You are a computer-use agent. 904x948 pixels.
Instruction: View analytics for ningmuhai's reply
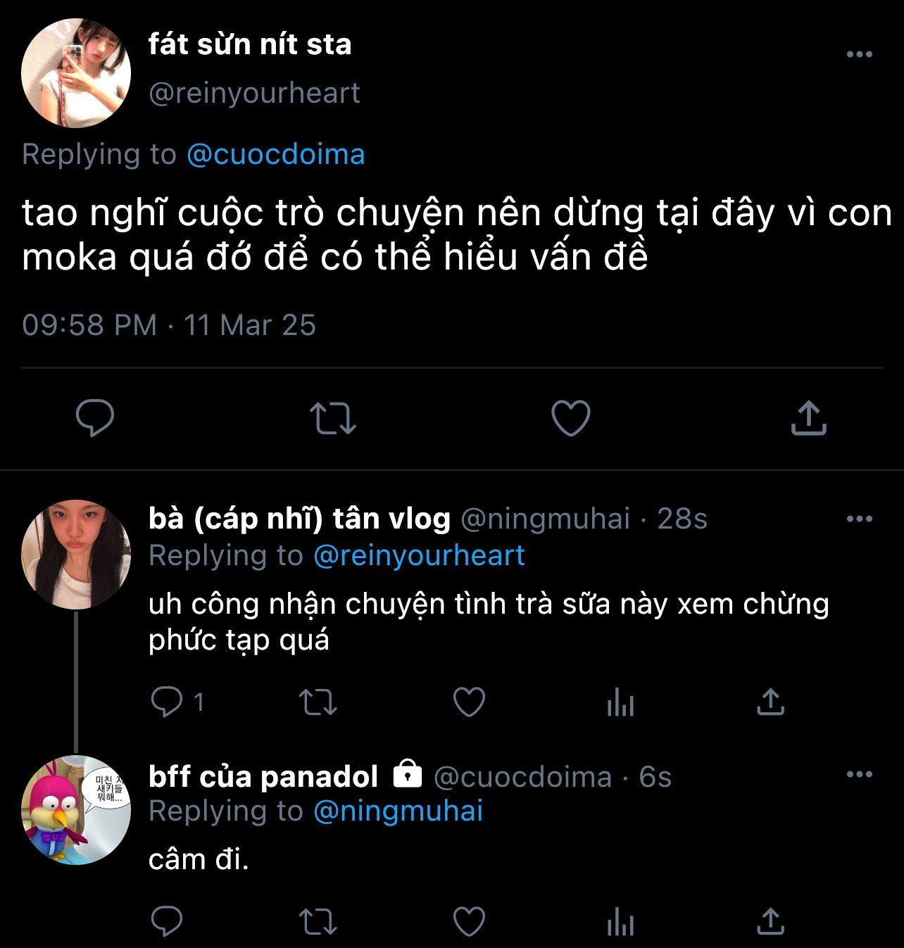(620, 702)
